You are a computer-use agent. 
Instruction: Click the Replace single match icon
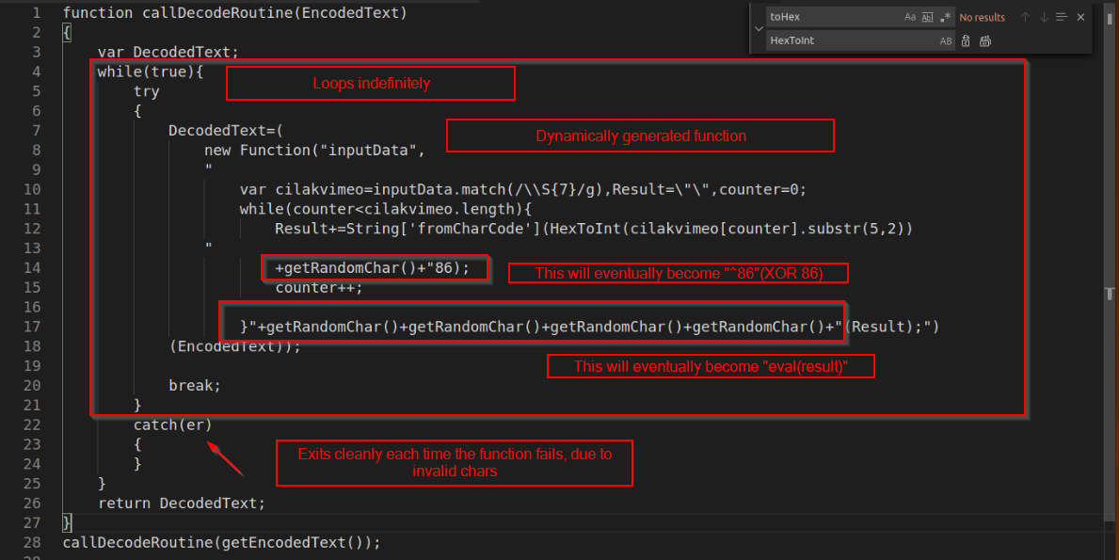[x=966, y=41]
